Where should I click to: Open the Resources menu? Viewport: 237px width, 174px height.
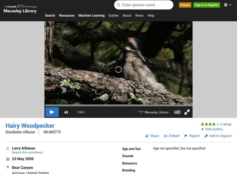[67, 15]
